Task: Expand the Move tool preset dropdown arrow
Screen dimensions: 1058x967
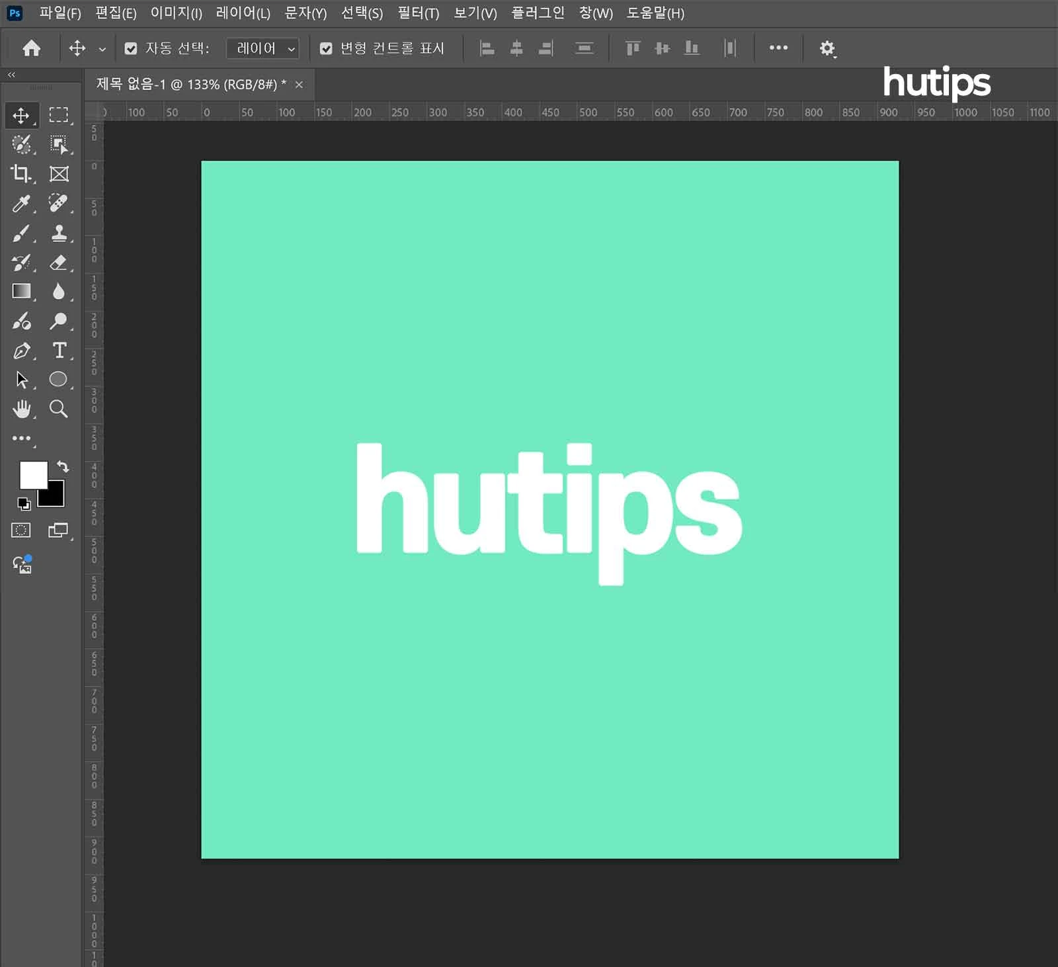Action: (x=102, y=49)
